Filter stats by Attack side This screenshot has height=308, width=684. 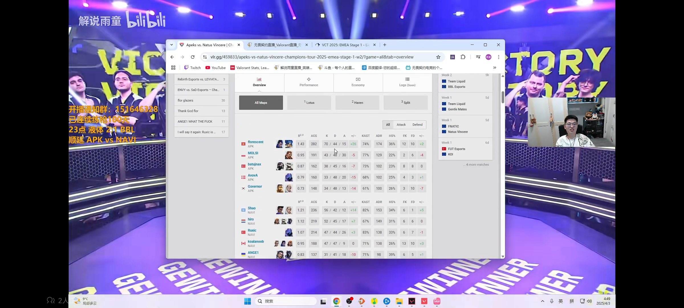tap(401, 125)
